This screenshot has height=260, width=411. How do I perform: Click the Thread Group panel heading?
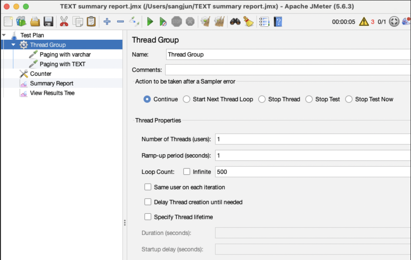click(155, 40)
